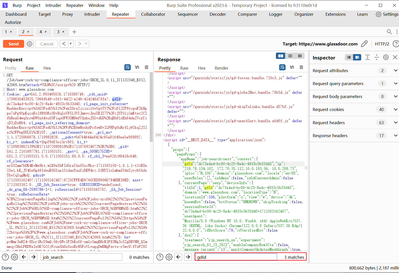
Task: Open Request search settings gear icon
Action: (x=14, y=257)
